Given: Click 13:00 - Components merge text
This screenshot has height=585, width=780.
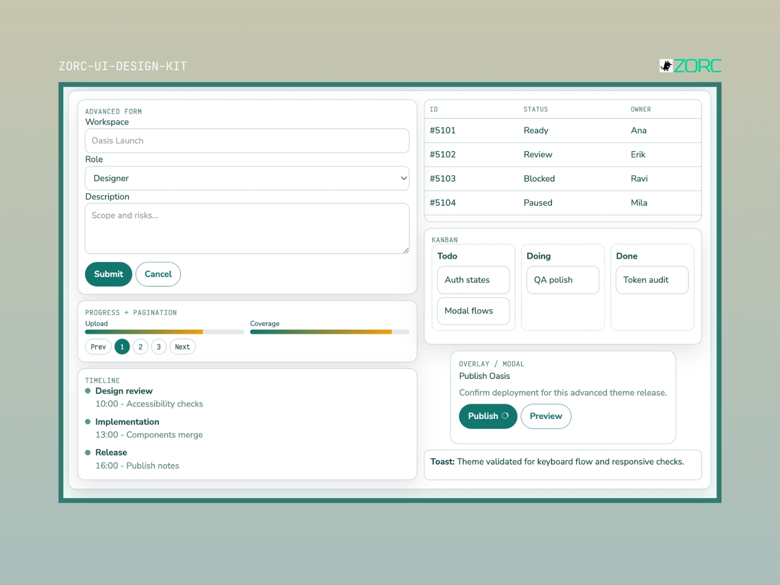Looking at the screenshot, I should (149, 434).
